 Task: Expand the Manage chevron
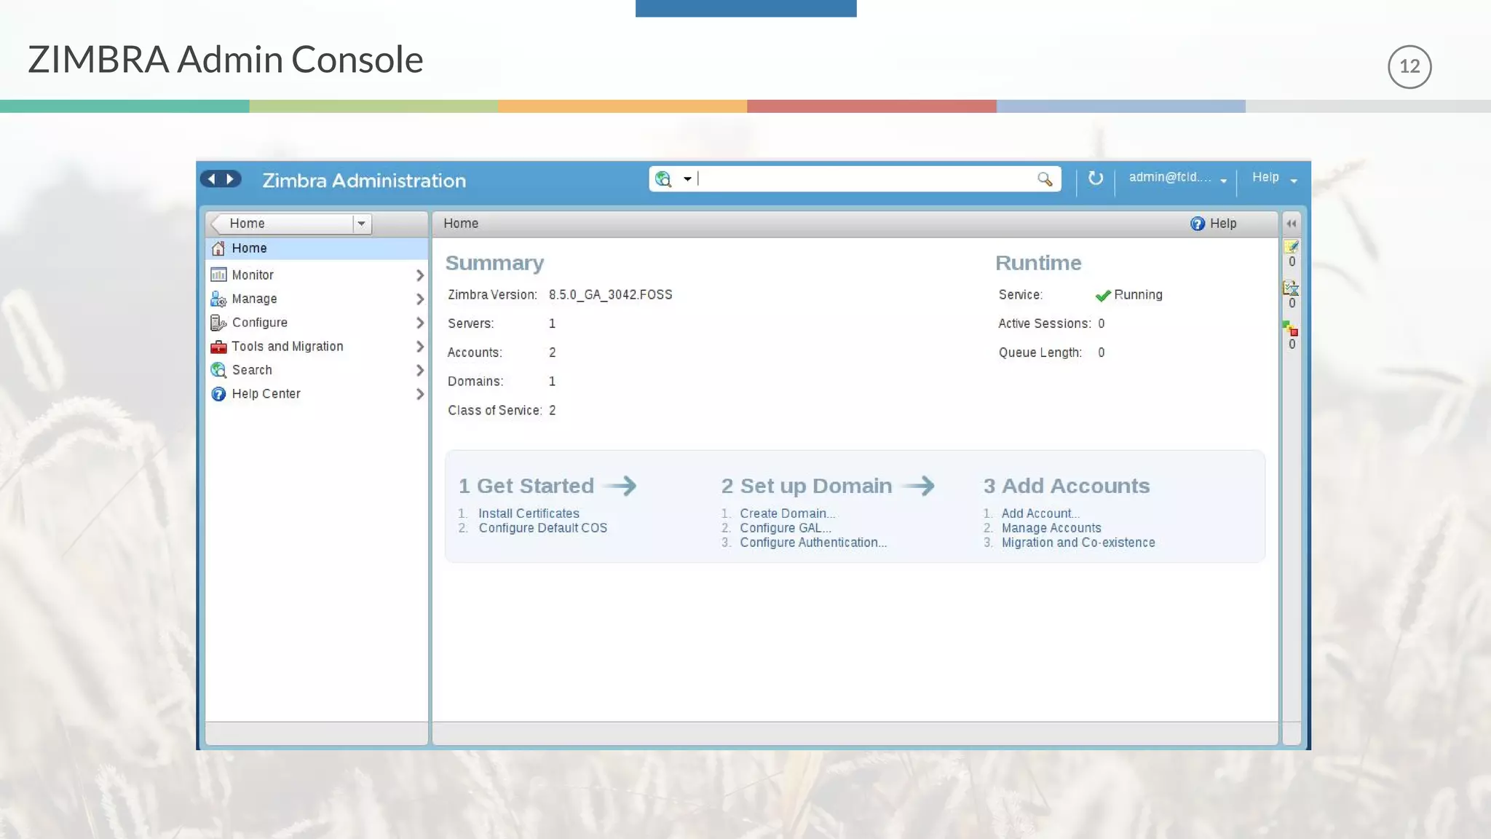pos(419,299)
